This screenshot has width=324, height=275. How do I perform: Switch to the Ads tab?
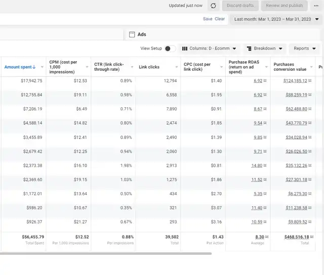(223, 34)
